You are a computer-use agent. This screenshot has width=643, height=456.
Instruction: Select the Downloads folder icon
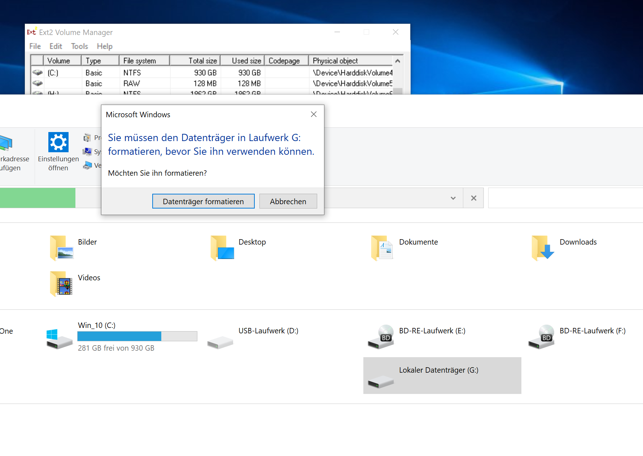point(543,247)
